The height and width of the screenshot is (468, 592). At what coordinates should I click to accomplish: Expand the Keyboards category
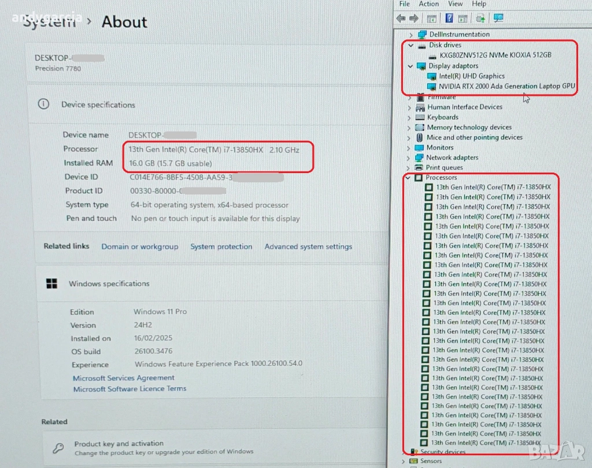point(409,117)
